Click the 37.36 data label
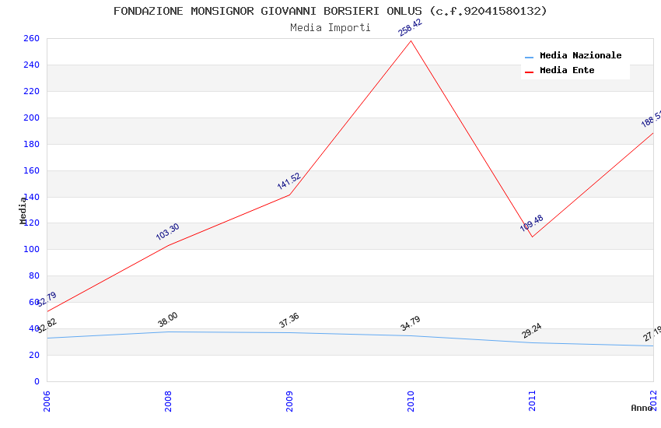The width and height of the screenshot is (661, 428). tap(289, 320)
